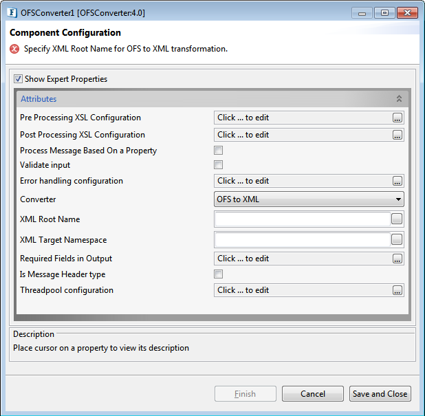Click the 'Specify XML Root Name' error message

[x=126, y=49]
